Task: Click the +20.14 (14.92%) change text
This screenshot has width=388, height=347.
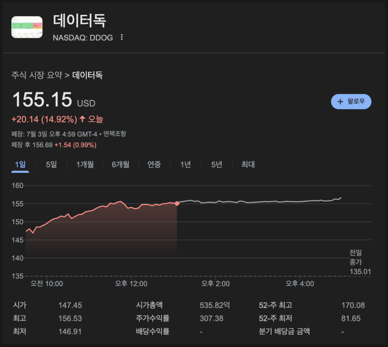Action: [x=44, y=119]
